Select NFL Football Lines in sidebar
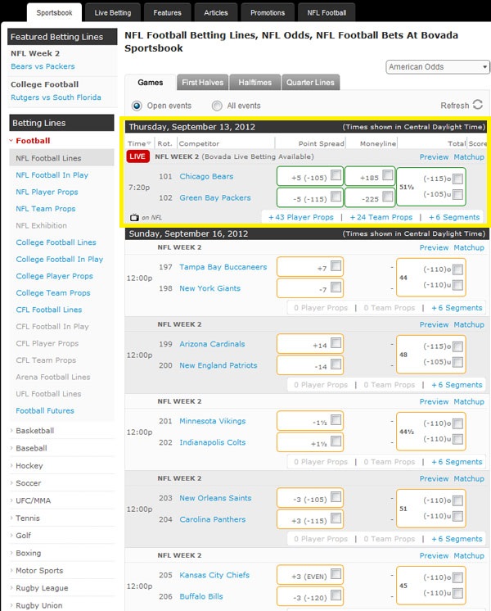The width and height of the screenshot is (491, 611). click(x=61, y=158)
